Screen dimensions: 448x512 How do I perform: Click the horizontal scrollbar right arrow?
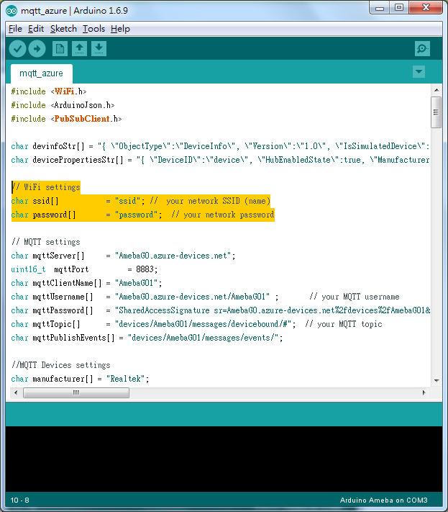pos(424,392)
